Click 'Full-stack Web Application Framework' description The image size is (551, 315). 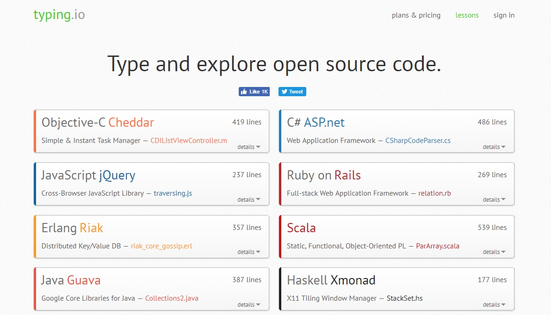tap(347, 193)
